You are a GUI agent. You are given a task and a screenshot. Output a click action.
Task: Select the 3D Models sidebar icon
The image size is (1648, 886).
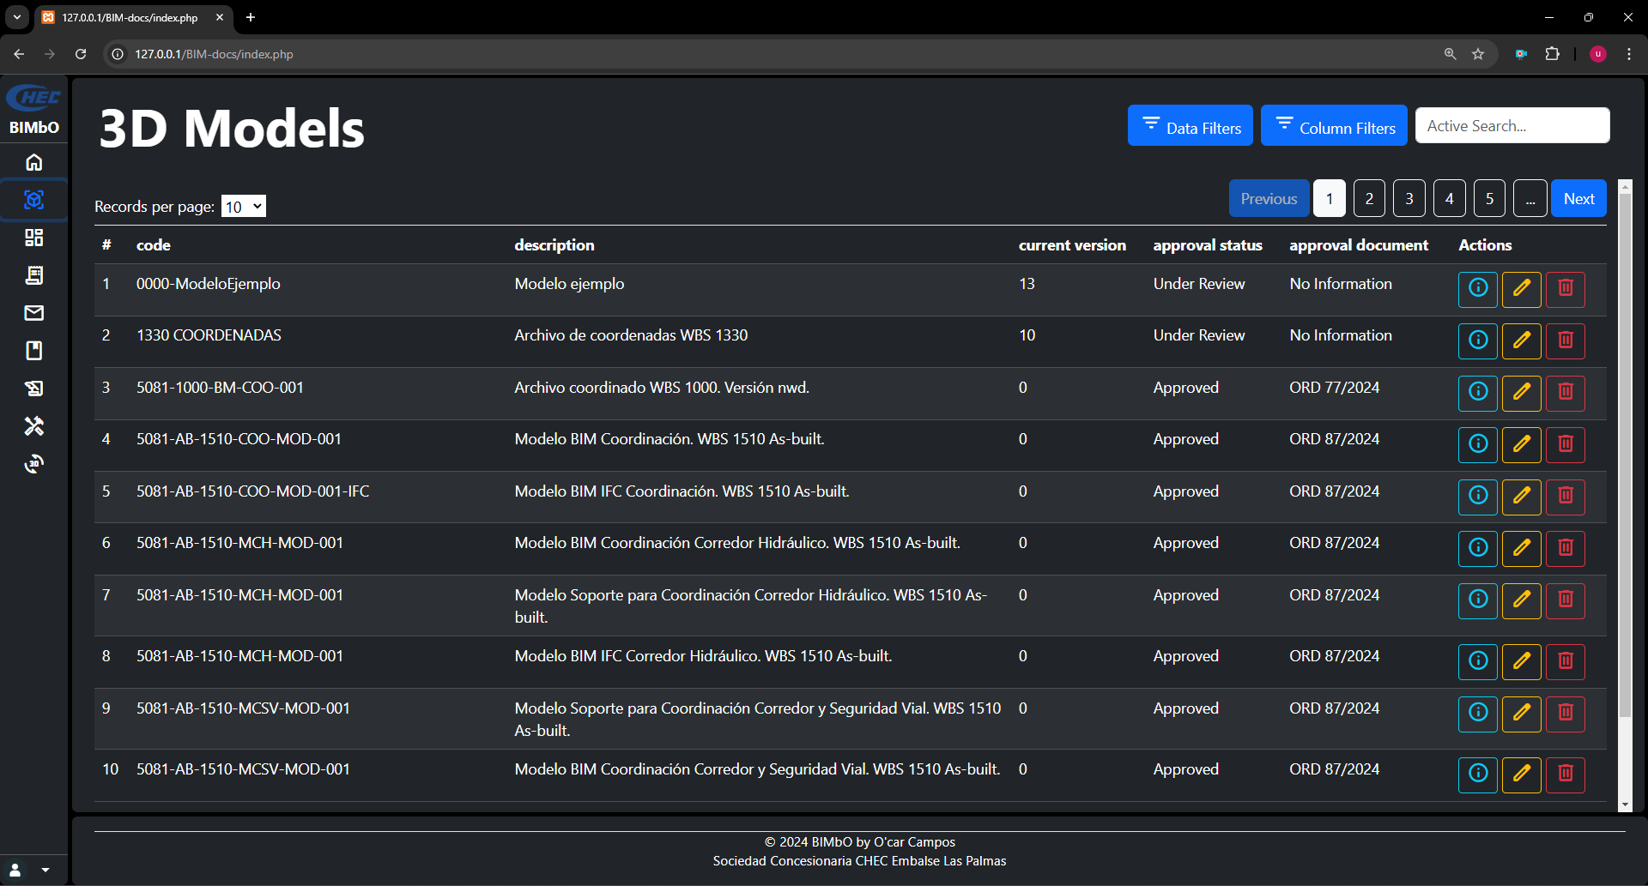tap(34, 200)
